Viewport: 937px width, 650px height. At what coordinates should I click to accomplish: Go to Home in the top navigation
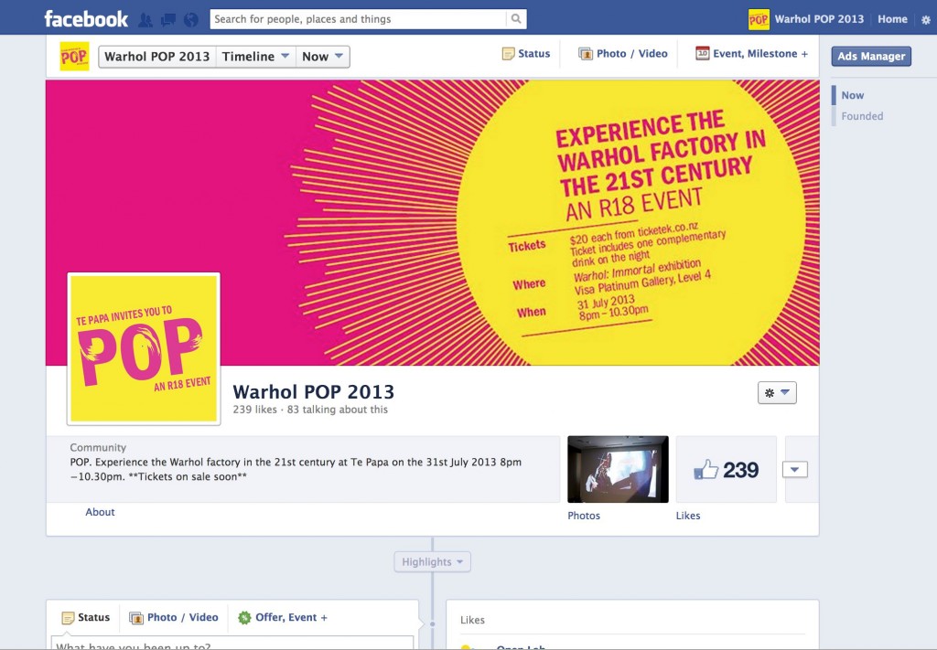[x=891, y=18]
